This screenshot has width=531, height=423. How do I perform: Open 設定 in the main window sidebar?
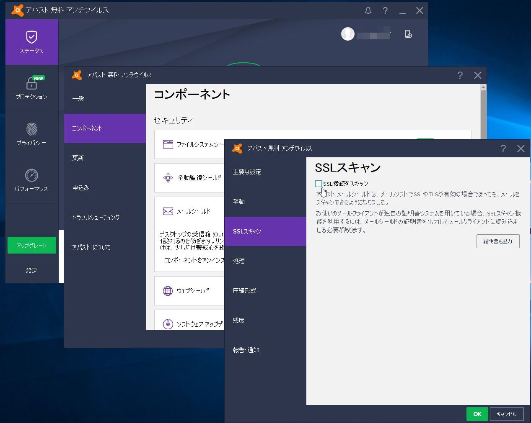coord(31,271)
